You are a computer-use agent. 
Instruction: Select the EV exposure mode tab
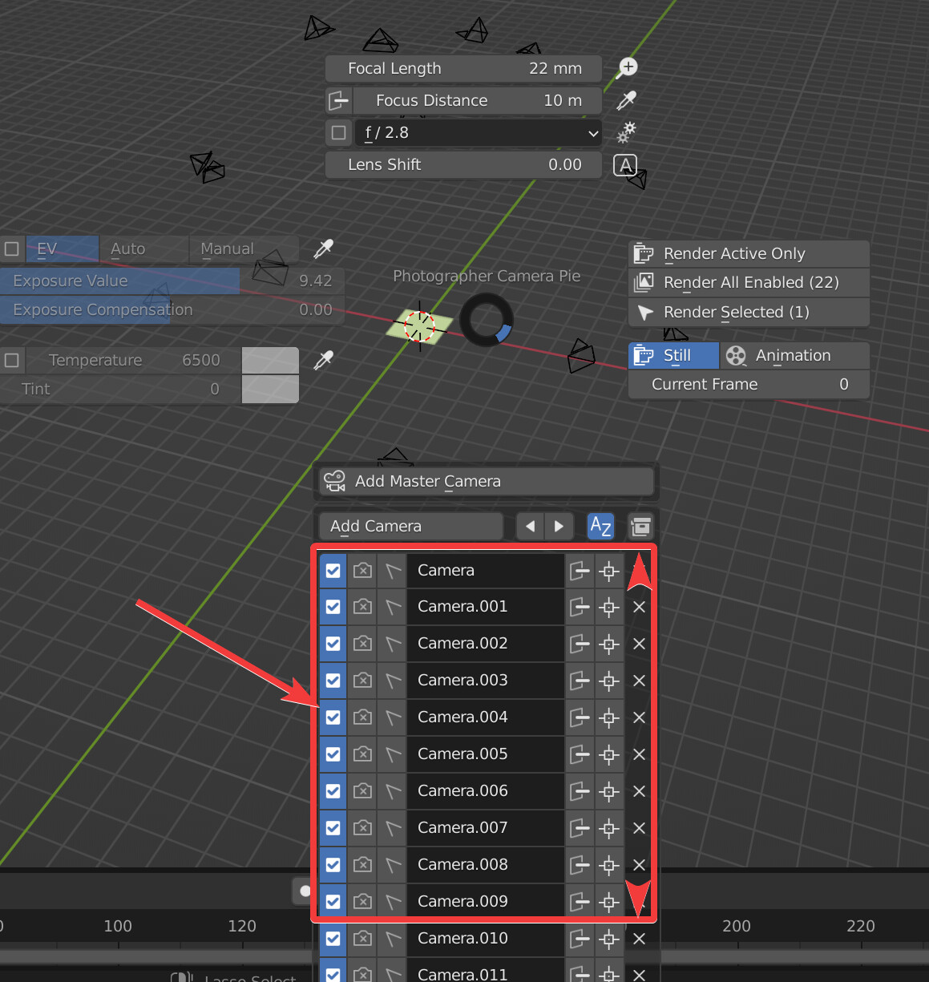[63, 249]
